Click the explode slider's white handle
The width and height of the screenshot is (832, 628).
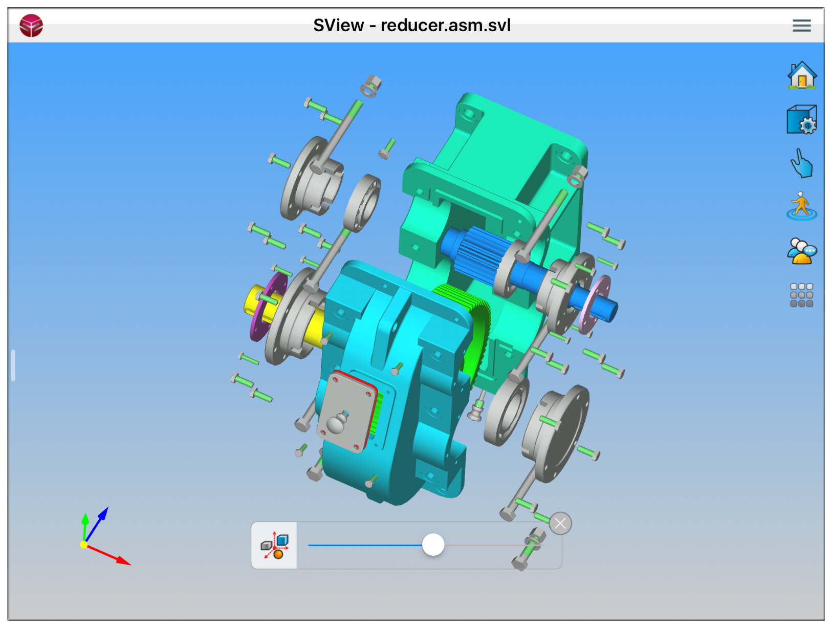coord(433,545)
